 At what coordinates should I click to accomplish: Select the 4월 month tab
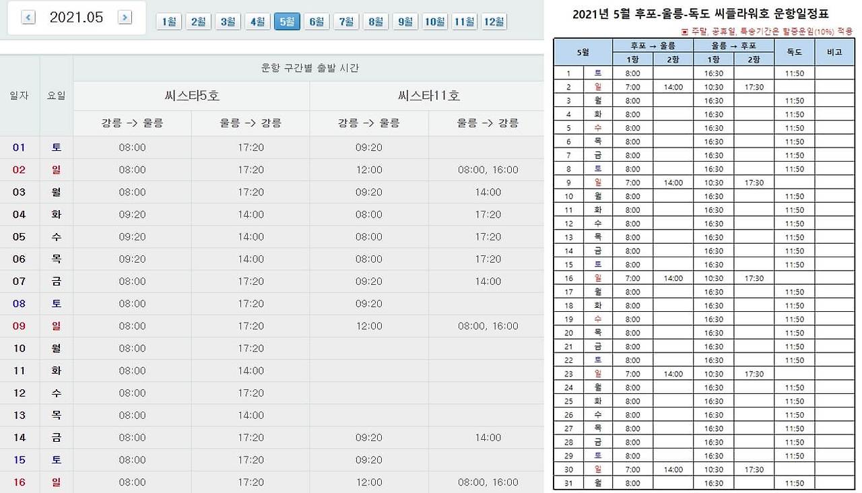[257, 22]
